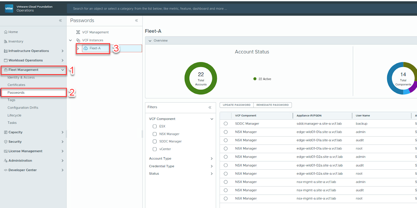Image resolution: width=417 pixels, height=208 pixels.
Task: Enable the ESX component filter
Action: coord(155,126)
